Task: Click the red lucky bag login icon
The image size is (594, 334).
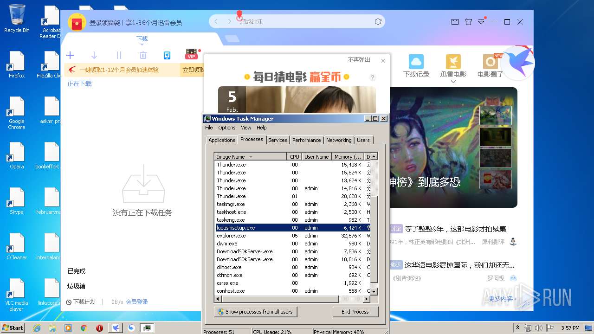Action: 77,22
